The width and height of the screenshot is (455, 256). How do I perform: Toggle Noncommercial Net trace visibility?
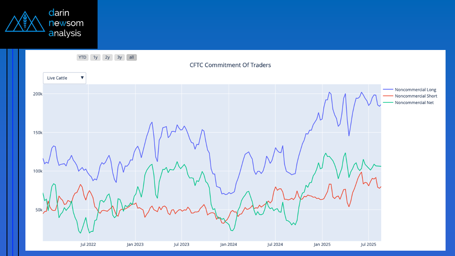click(x=414, y=103)
